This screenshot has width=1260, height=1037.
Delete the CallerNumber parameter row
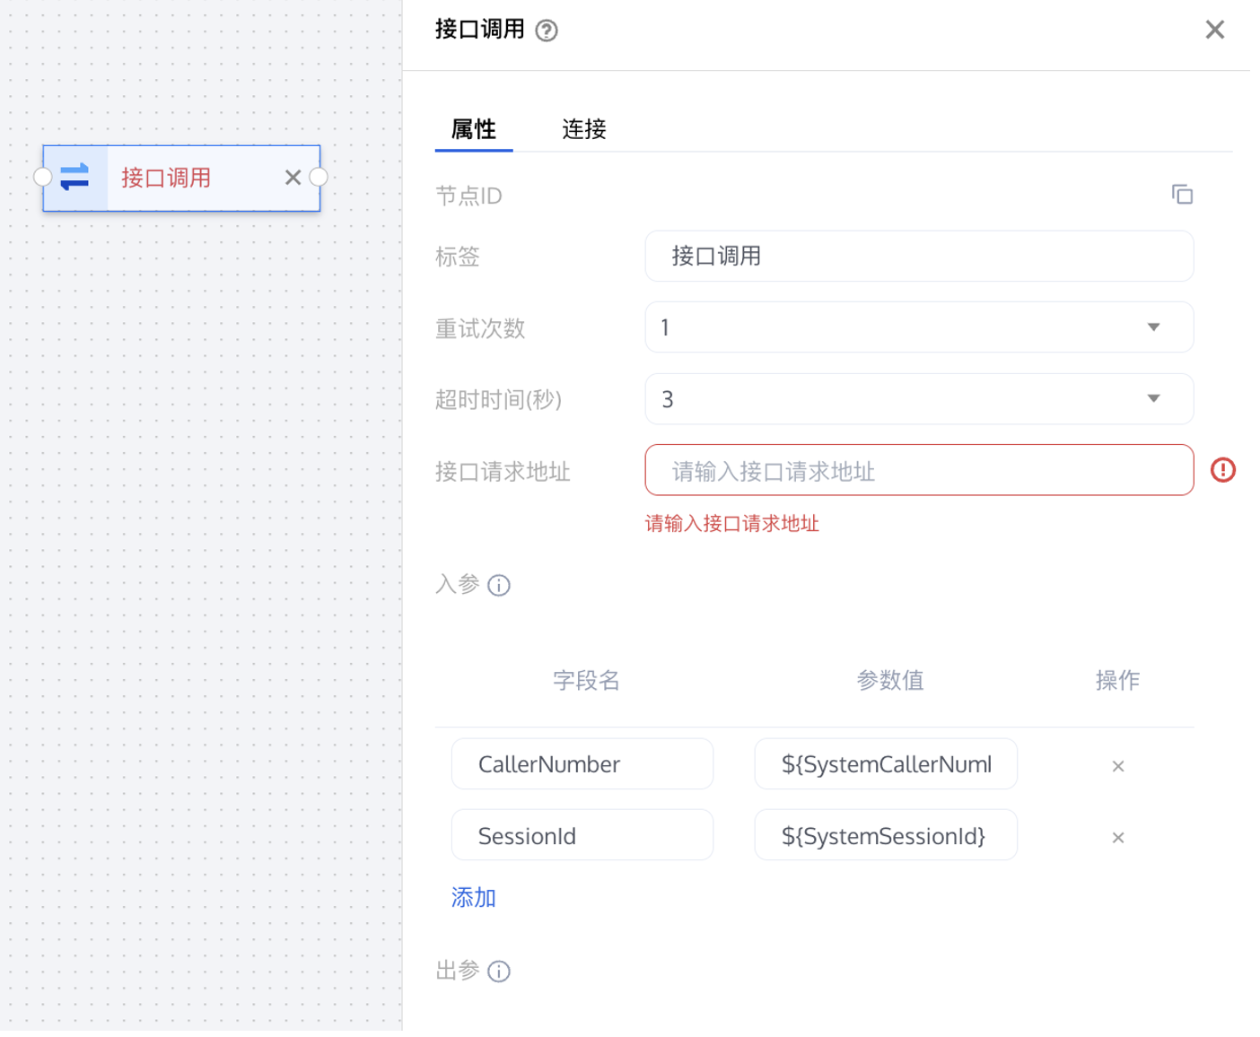(1117, 766)
